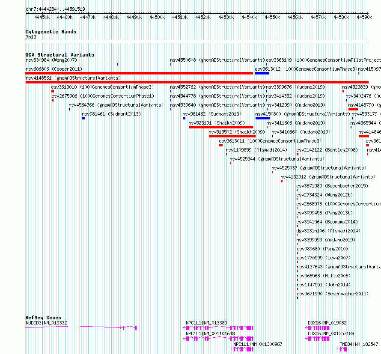Screen dimensions: 381x354
Task: Click nsv4150800 gnomAD variant label
Action: tap(303, 114)
